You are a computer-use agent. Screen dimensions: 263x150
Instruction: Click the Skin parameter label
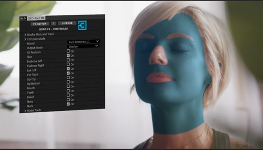(30, 57)
